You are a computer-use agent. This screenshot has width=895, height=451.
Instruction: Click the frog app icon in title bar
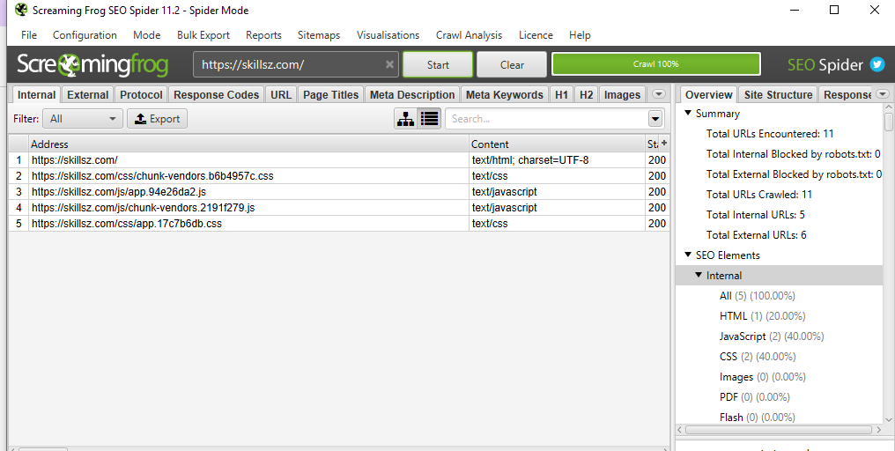pos(21,10)
